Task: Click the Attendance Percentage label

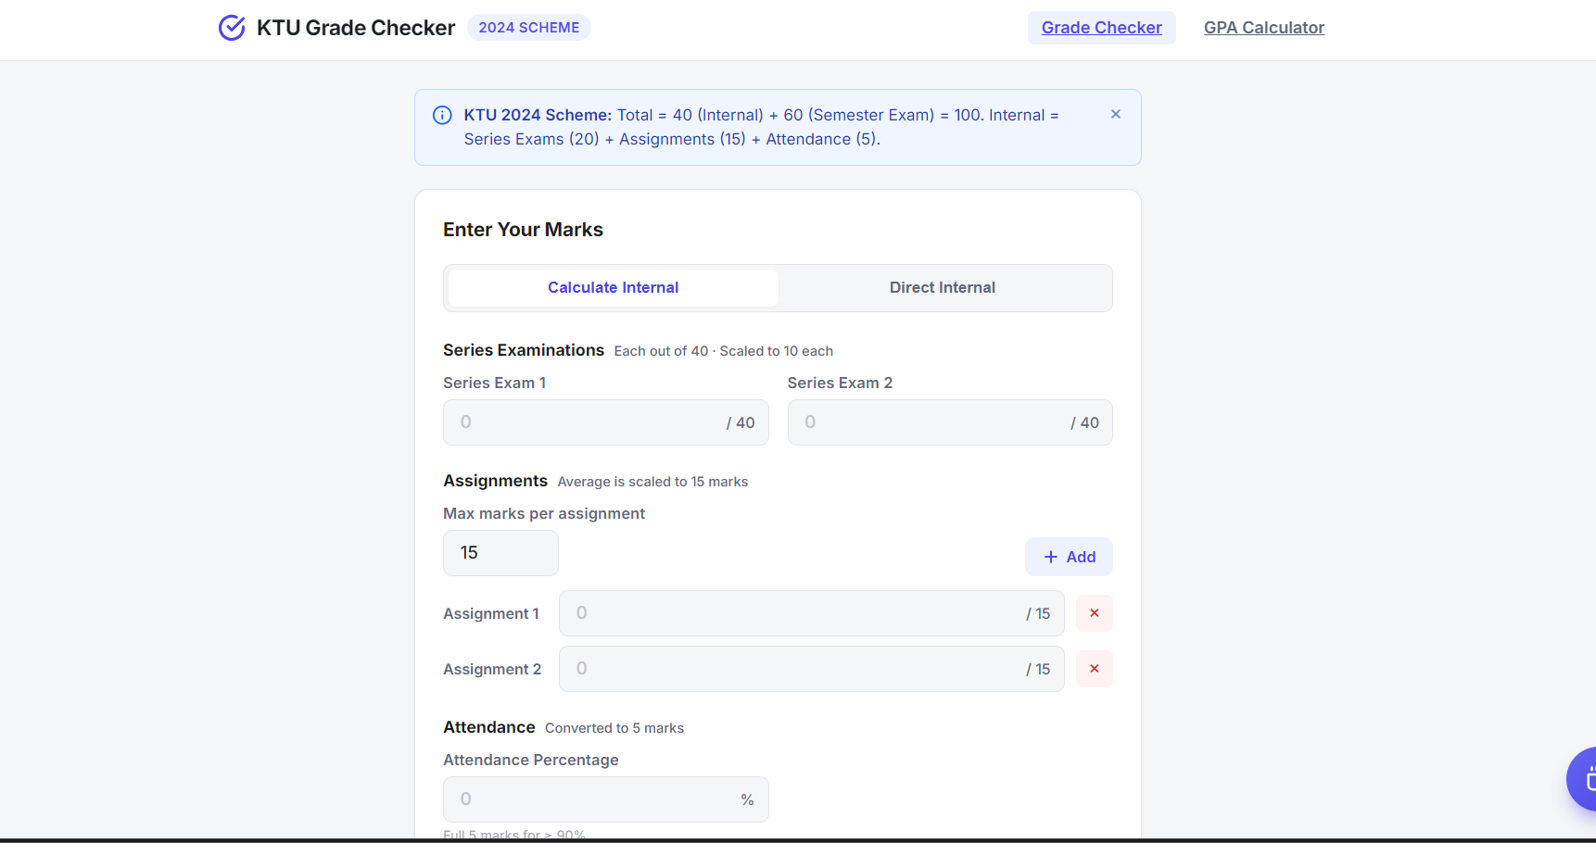Action: tap(531, 760)
